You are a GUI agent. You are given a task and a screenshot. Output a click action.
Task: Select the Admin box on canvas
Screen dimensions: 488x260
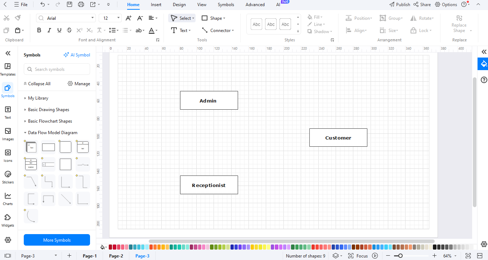coord(209,100)
